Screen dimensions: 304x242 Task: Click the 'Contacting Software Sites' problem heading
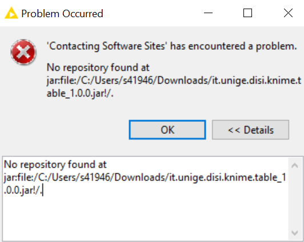172,46
